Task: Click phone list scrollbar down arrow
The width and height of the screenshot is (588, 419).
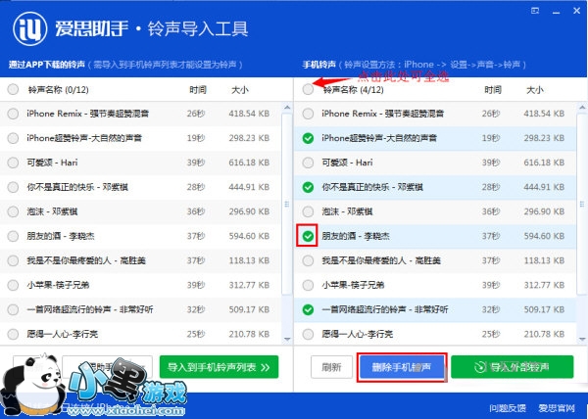Action: pos(582,339)
